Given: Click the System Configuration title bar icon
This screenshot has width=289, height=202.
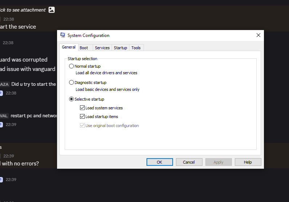Looking at the screenshot, I should click(x=63, y=35).
